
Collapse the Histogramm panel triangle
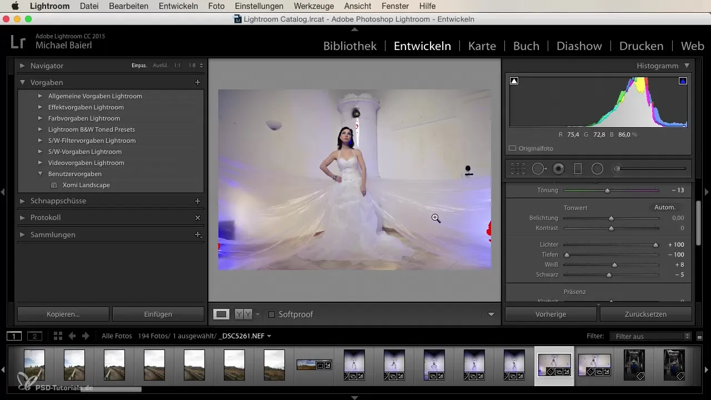[687, 66]
